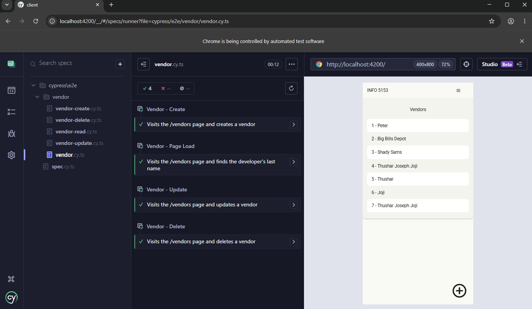Screen dimensions: 532x309
Task: Open the Chrome profile icon
Action: 511,21
